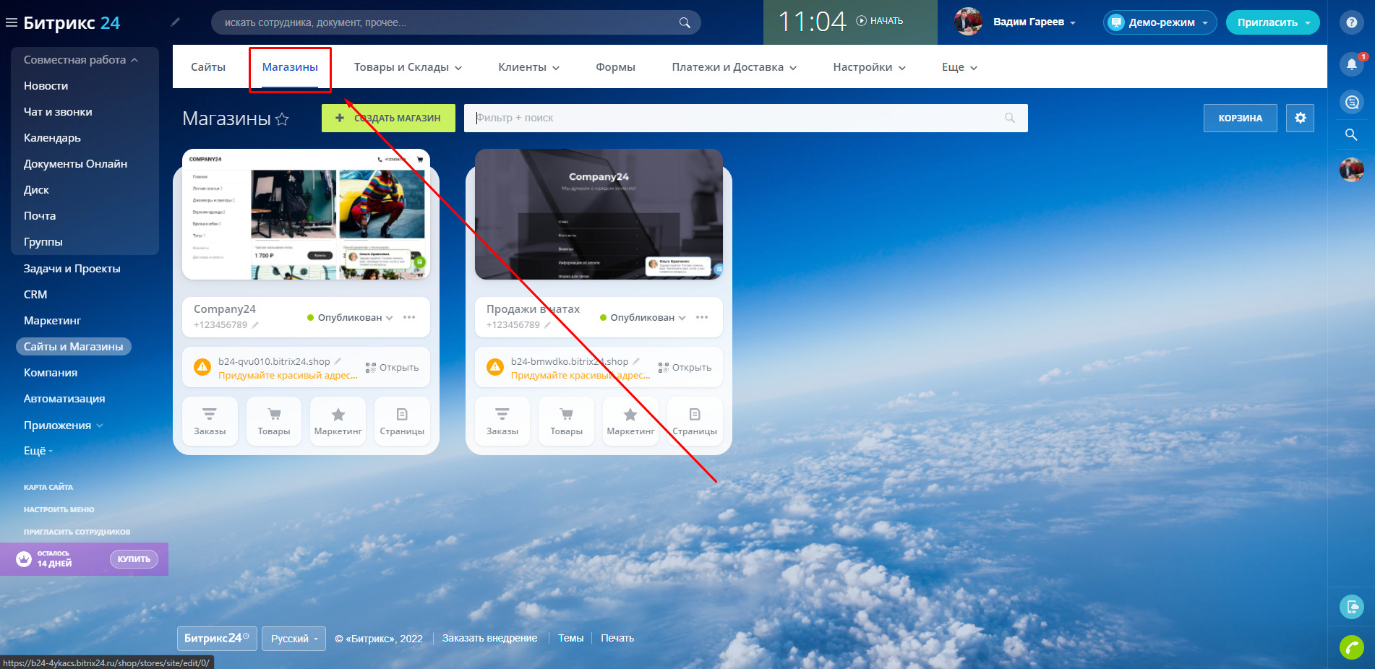Open the chat messenger icon in the right sidebar
The height and width of the screenshot is (669, 1375).
[x=1351, y=102]
